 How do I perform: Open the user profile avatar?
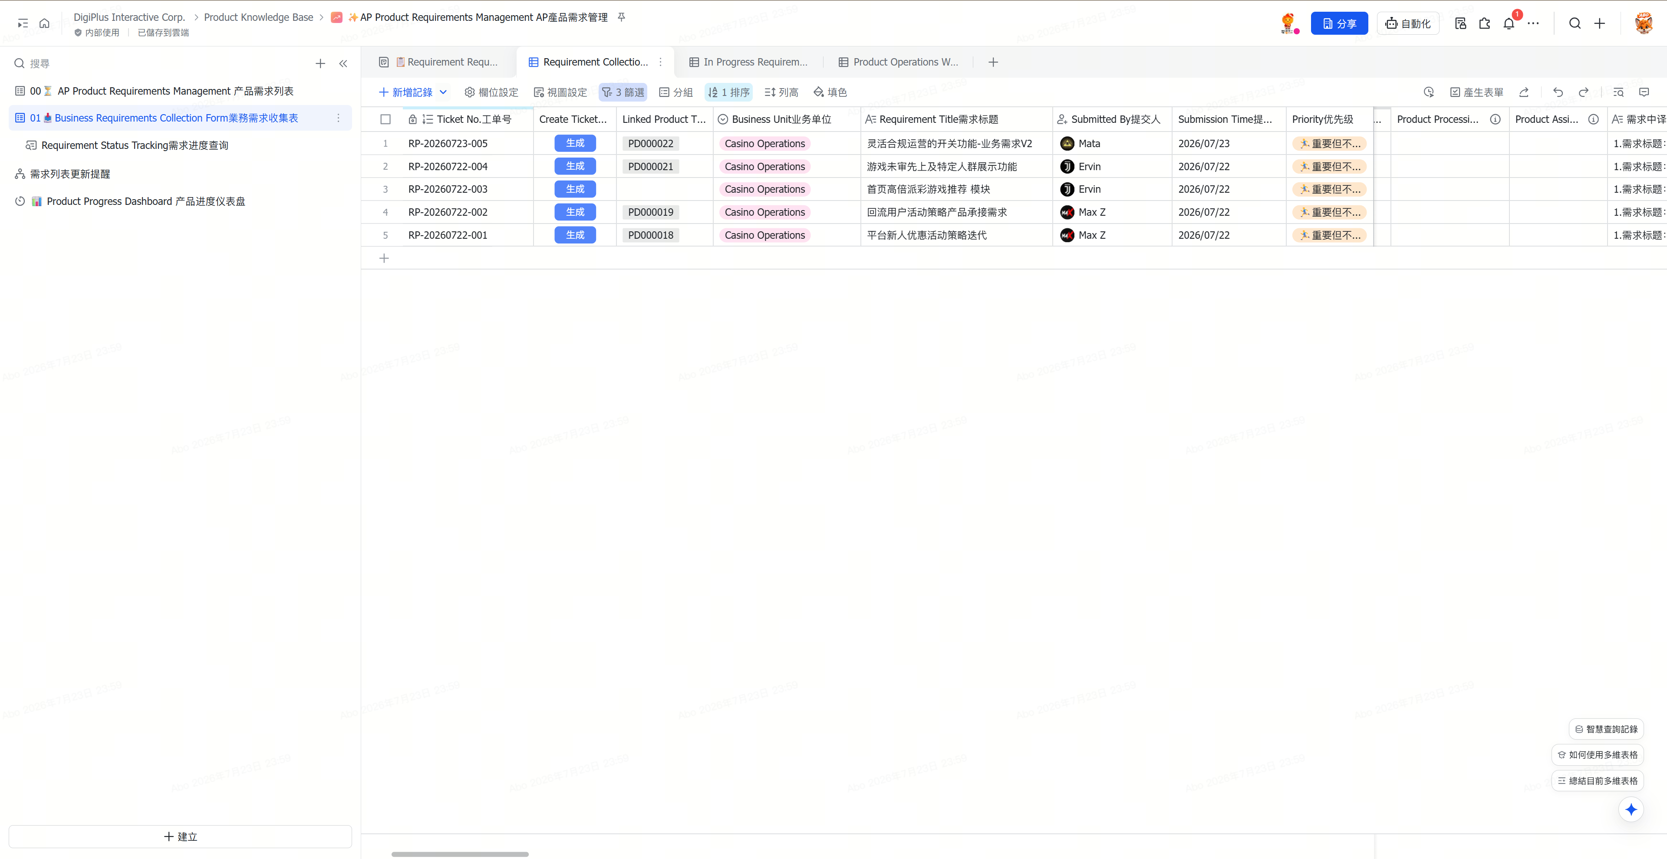tap(1643, 23)
